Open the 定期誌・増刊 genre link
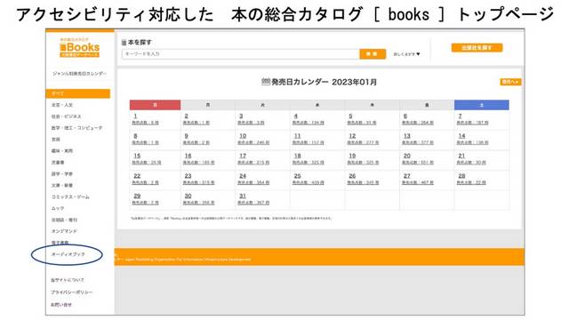The height and width of the screenshot is (320, 569). tap(64, 220)
